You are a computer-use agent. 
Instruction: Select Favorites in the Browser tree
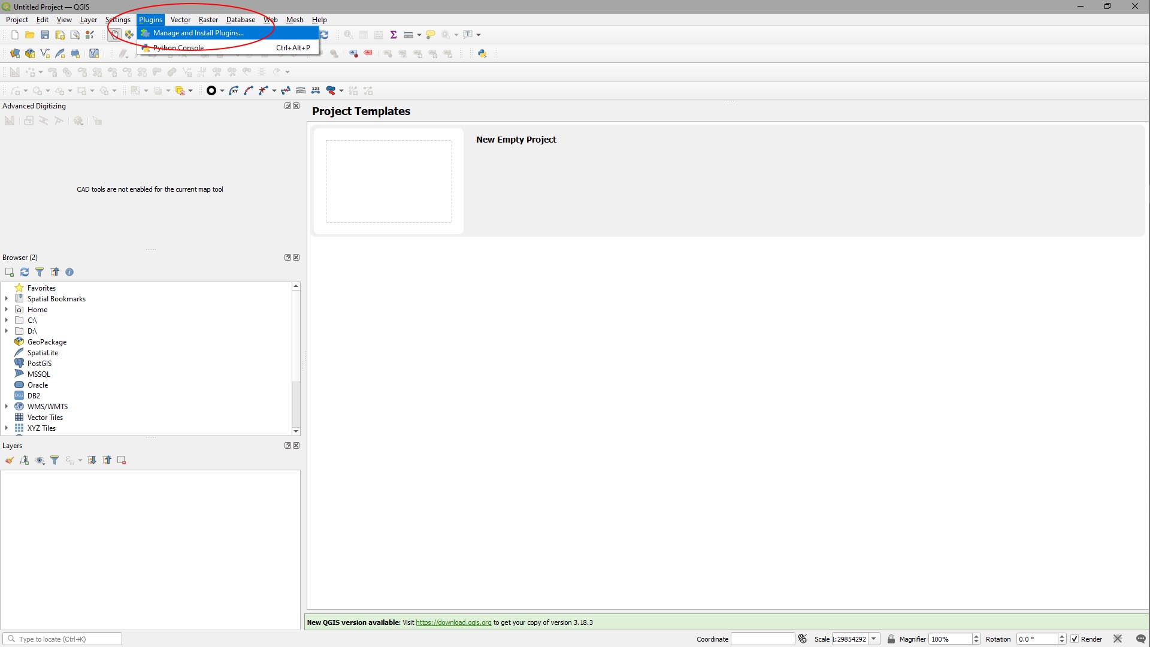(41, 288)
